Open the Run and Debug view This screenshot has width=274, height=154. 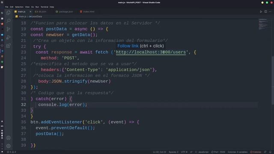[9, 37]
